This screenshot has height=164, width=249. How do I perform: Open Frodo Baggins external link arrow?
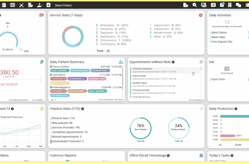(70, 88)
